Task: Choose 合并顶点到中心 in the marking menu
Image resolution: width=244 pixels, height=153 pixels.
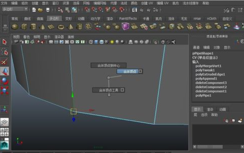Action: click(109, 65)
